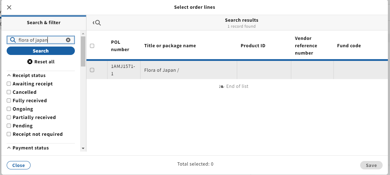Click the Reset all filters icon
Image resolution: width=390 pixels, height=175 pixels.
tap(30, 62)
